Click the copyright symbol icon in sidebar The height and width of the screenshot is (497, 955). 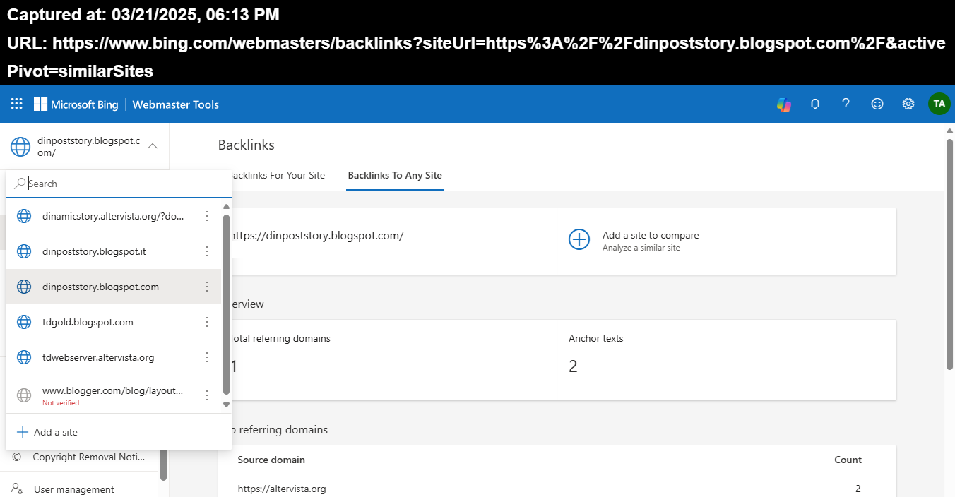click(x=17, y=457)
